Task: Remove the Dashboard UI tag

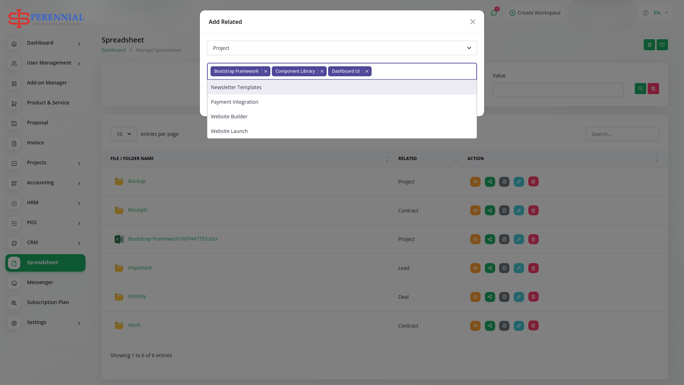Action: 367,71
